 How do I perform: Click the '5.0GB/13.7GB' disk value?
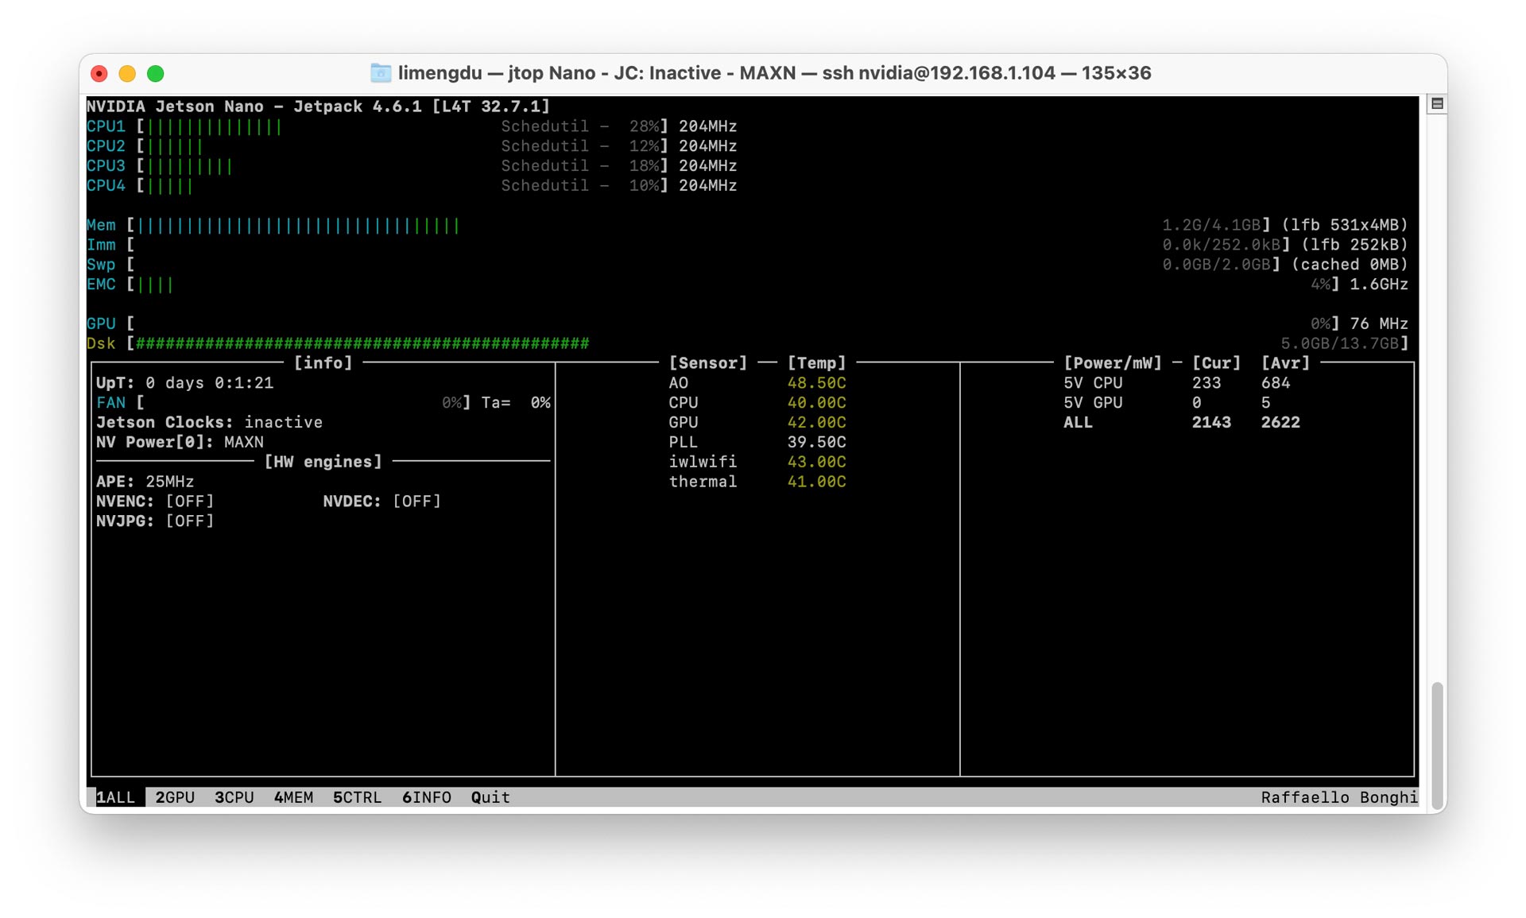pos(1340,343)
